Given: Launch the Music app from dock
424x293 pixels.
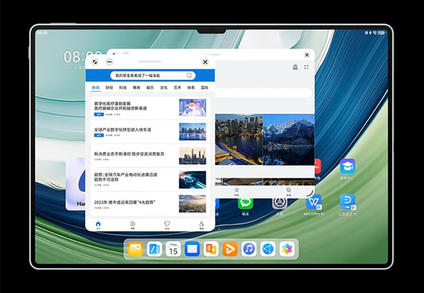Looking at the screenshot, I should point(249,249).
